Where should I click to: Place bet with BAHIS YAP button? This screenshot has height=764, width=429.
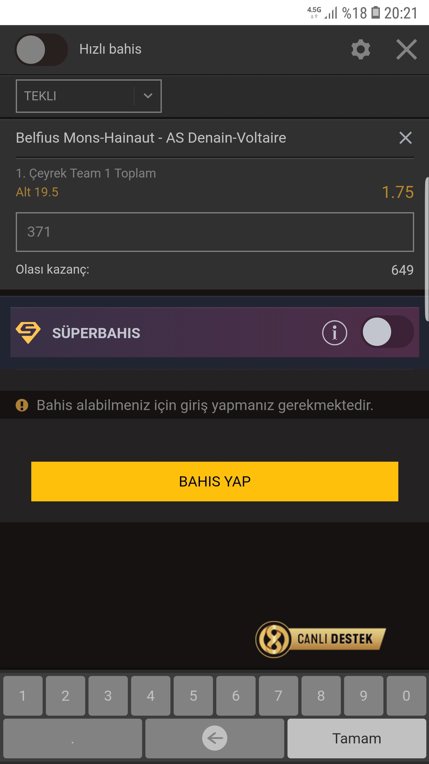[x=214, y=481]
